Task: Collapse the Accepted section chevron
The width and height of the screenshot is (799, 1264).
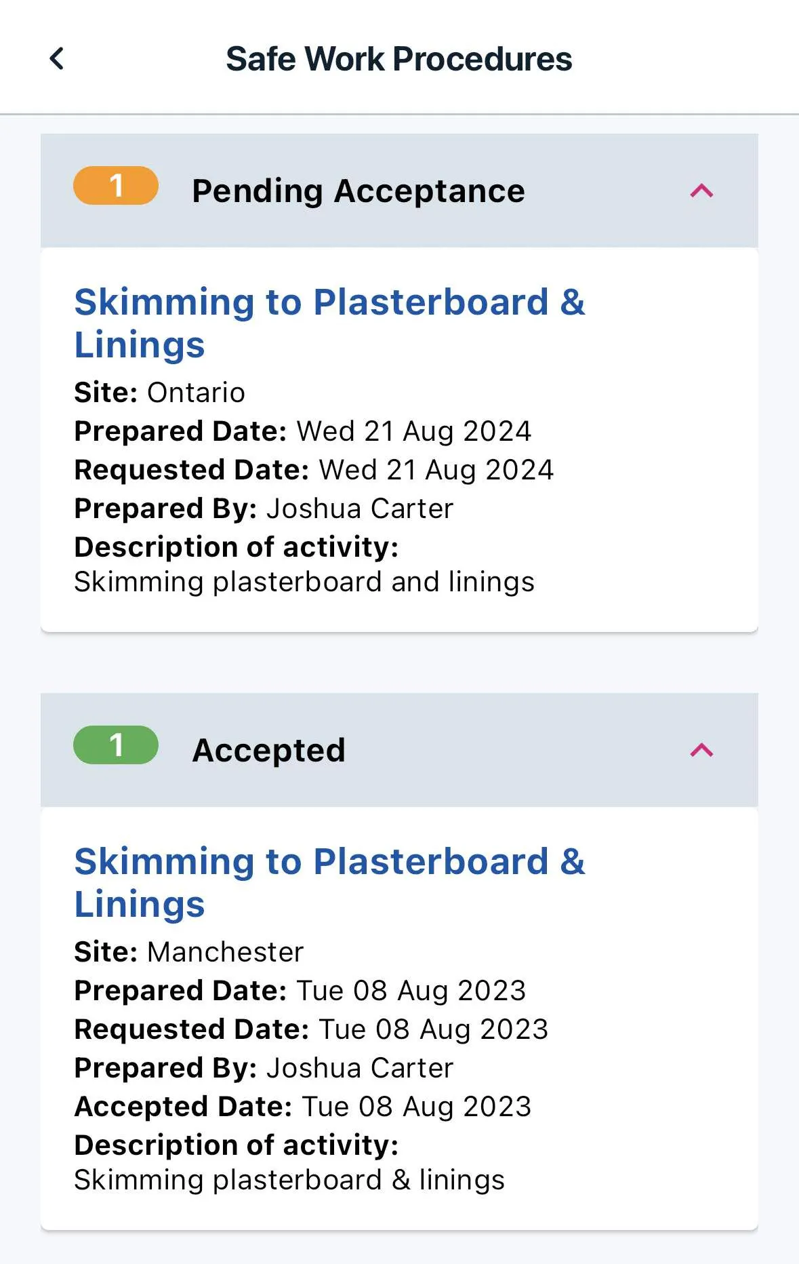Action: [x=701, y=750]
